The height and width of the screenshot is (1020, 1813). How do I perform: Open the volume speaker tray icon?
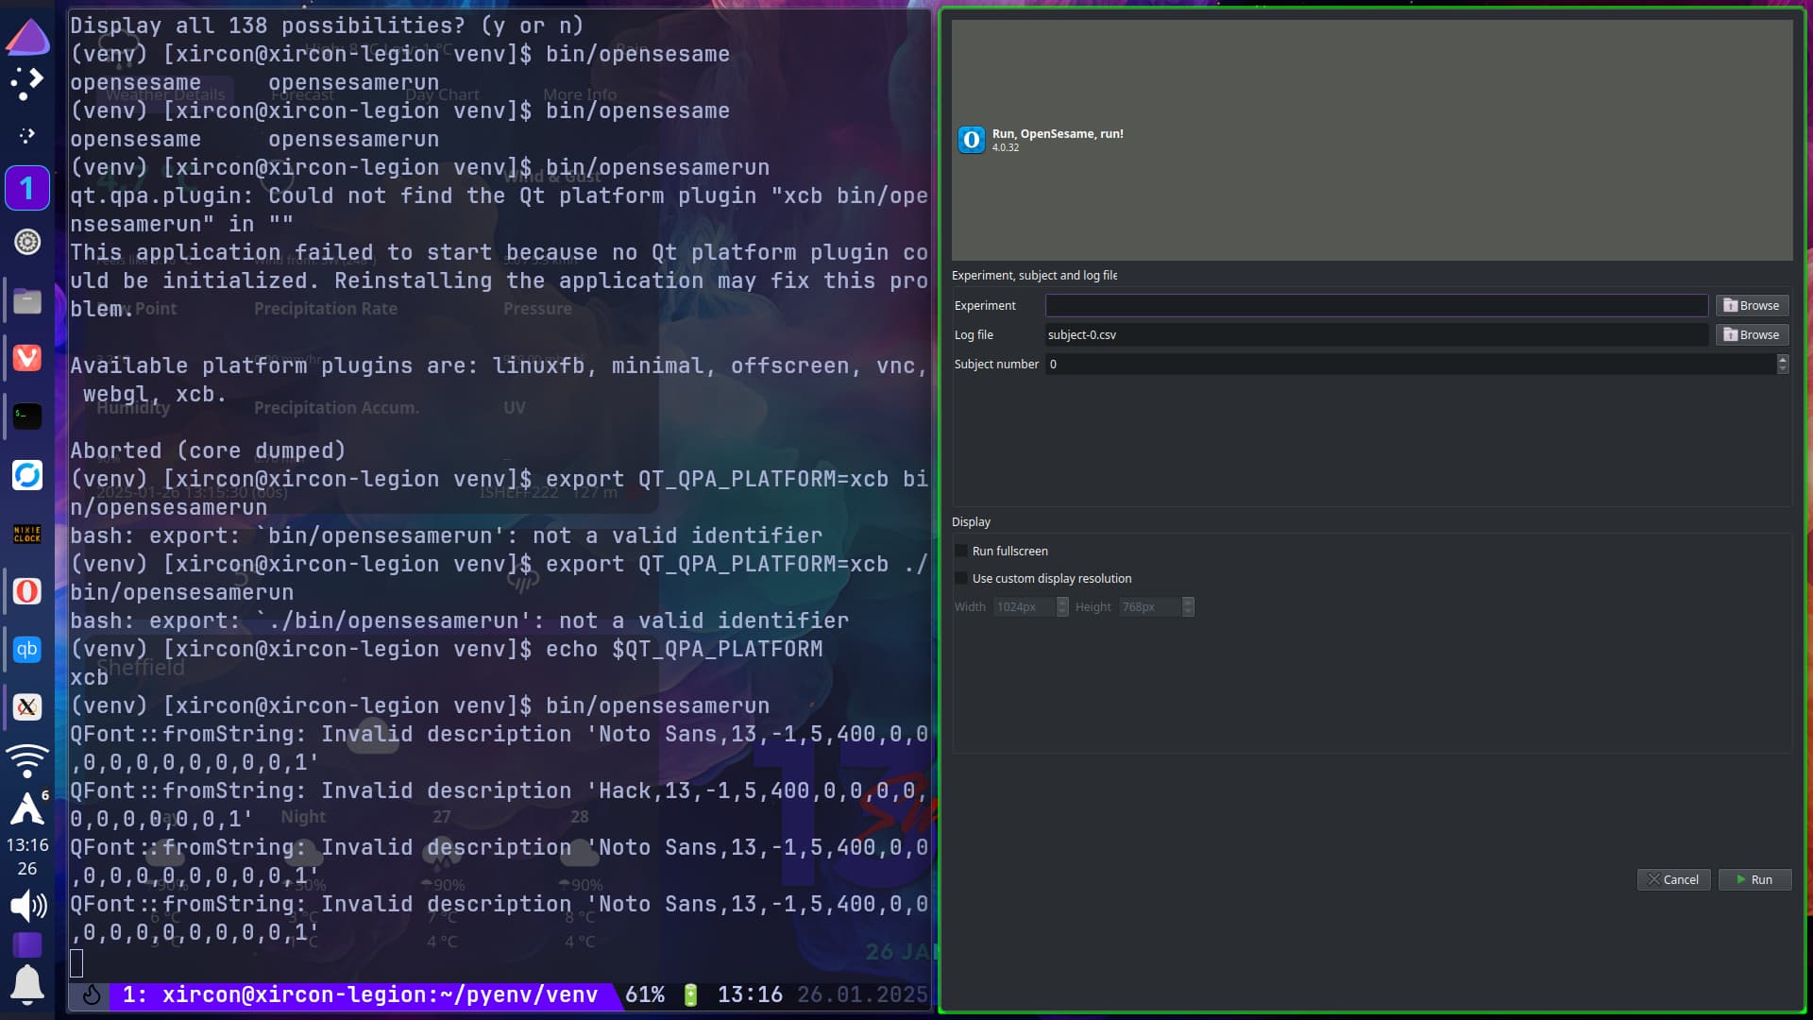tap(27, 906)
